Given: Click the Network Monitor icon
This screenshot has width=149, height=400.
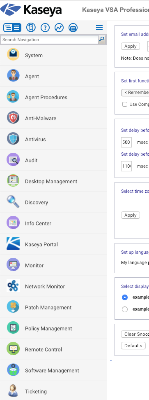Looking at the screenshot, I should [13, 285].
